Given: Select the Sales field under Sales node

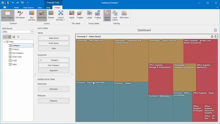Looking at the screenshot, I should (14, 64).
